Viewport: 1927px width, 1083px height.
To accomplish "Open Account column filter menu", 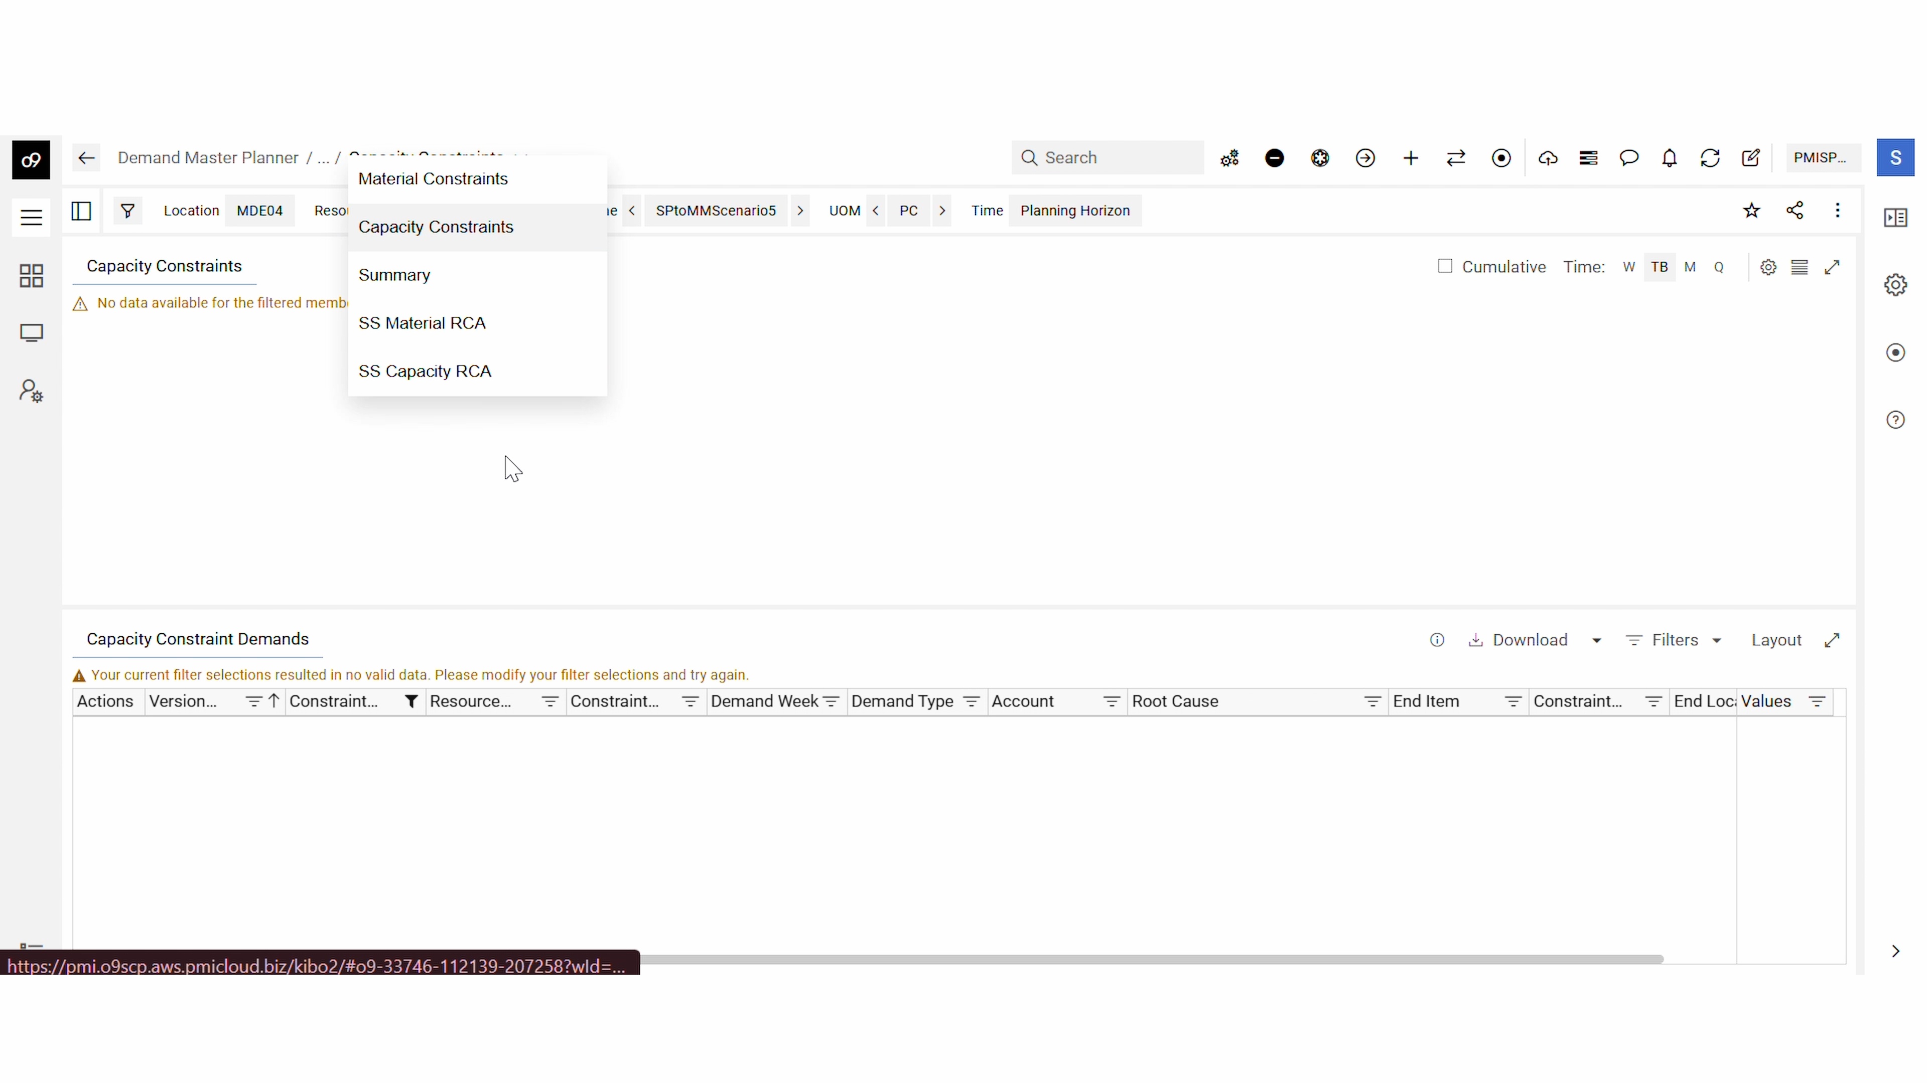I will tap(1111, 701).
